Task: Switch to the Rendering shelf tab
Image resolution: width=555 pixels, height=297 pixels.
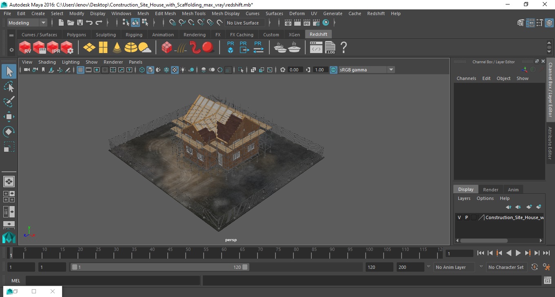Action: click(194, 35)
